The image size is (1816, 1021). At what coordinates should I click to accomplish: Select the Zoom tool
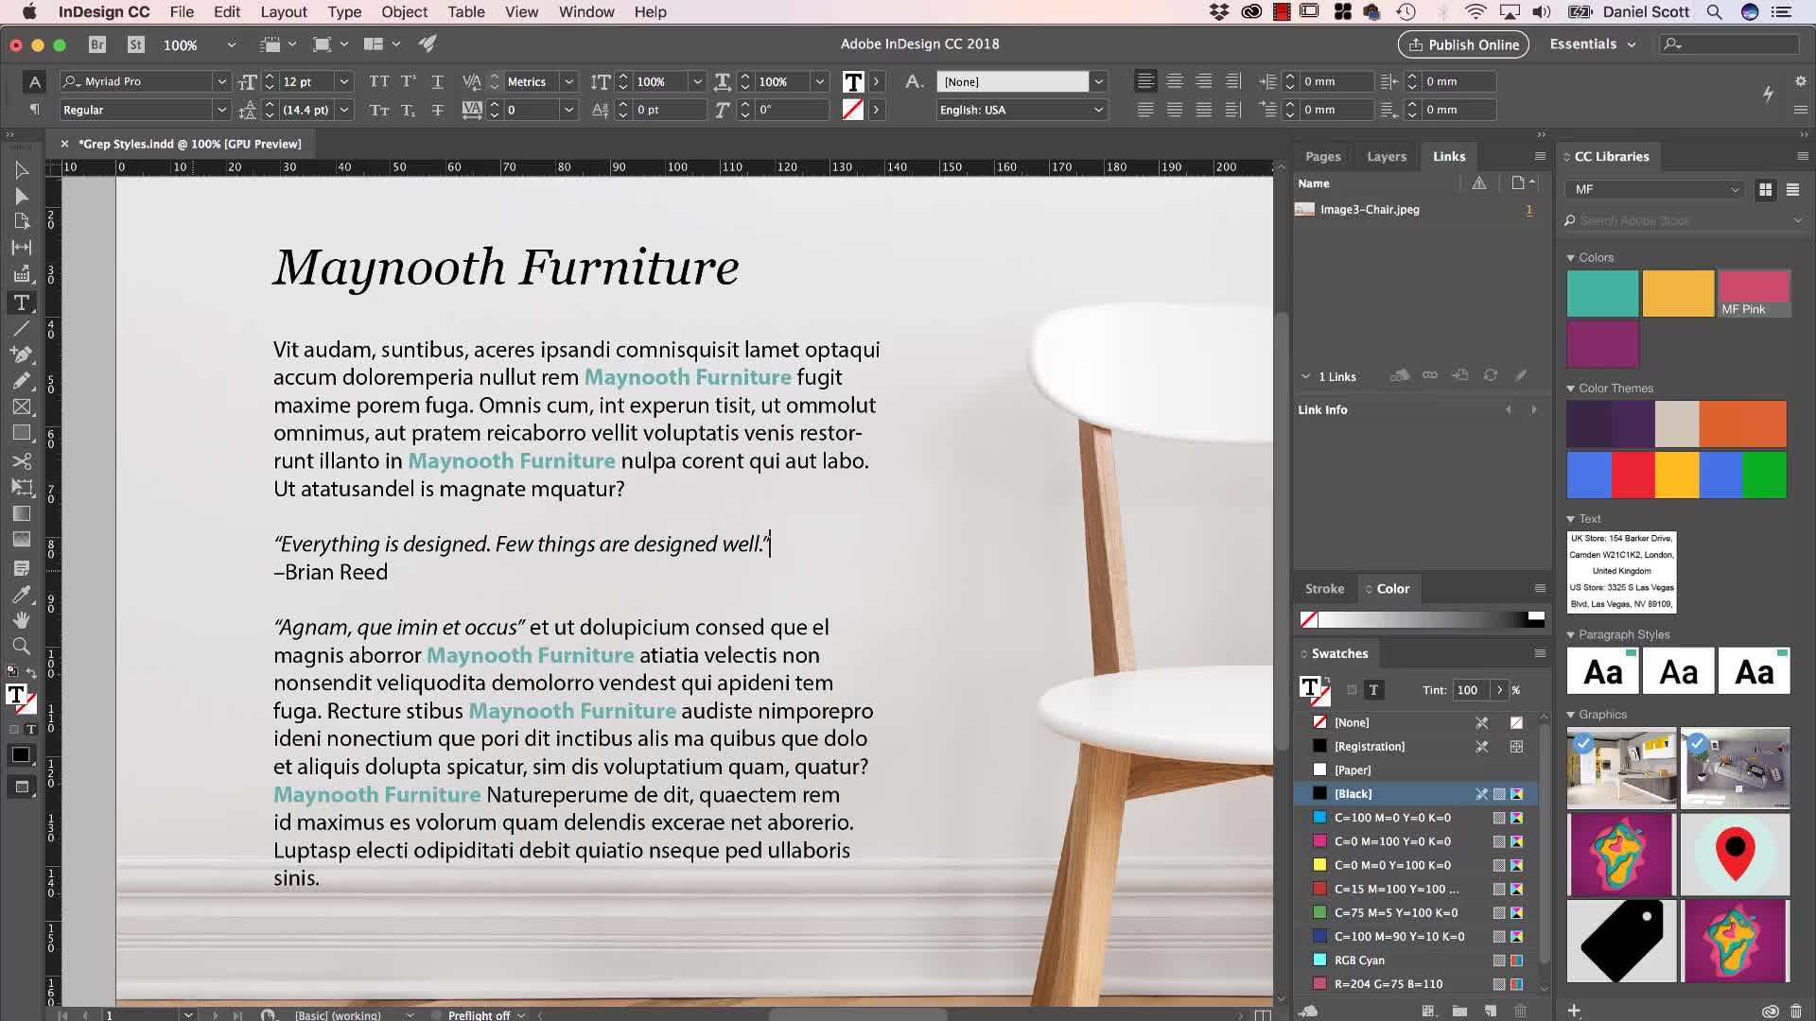click(x=21, y=647)
